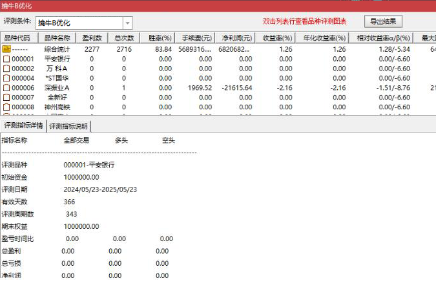The image size is (436, 289).
Task: Sort by 收益率(%) column header
Action: pos(275,38)
